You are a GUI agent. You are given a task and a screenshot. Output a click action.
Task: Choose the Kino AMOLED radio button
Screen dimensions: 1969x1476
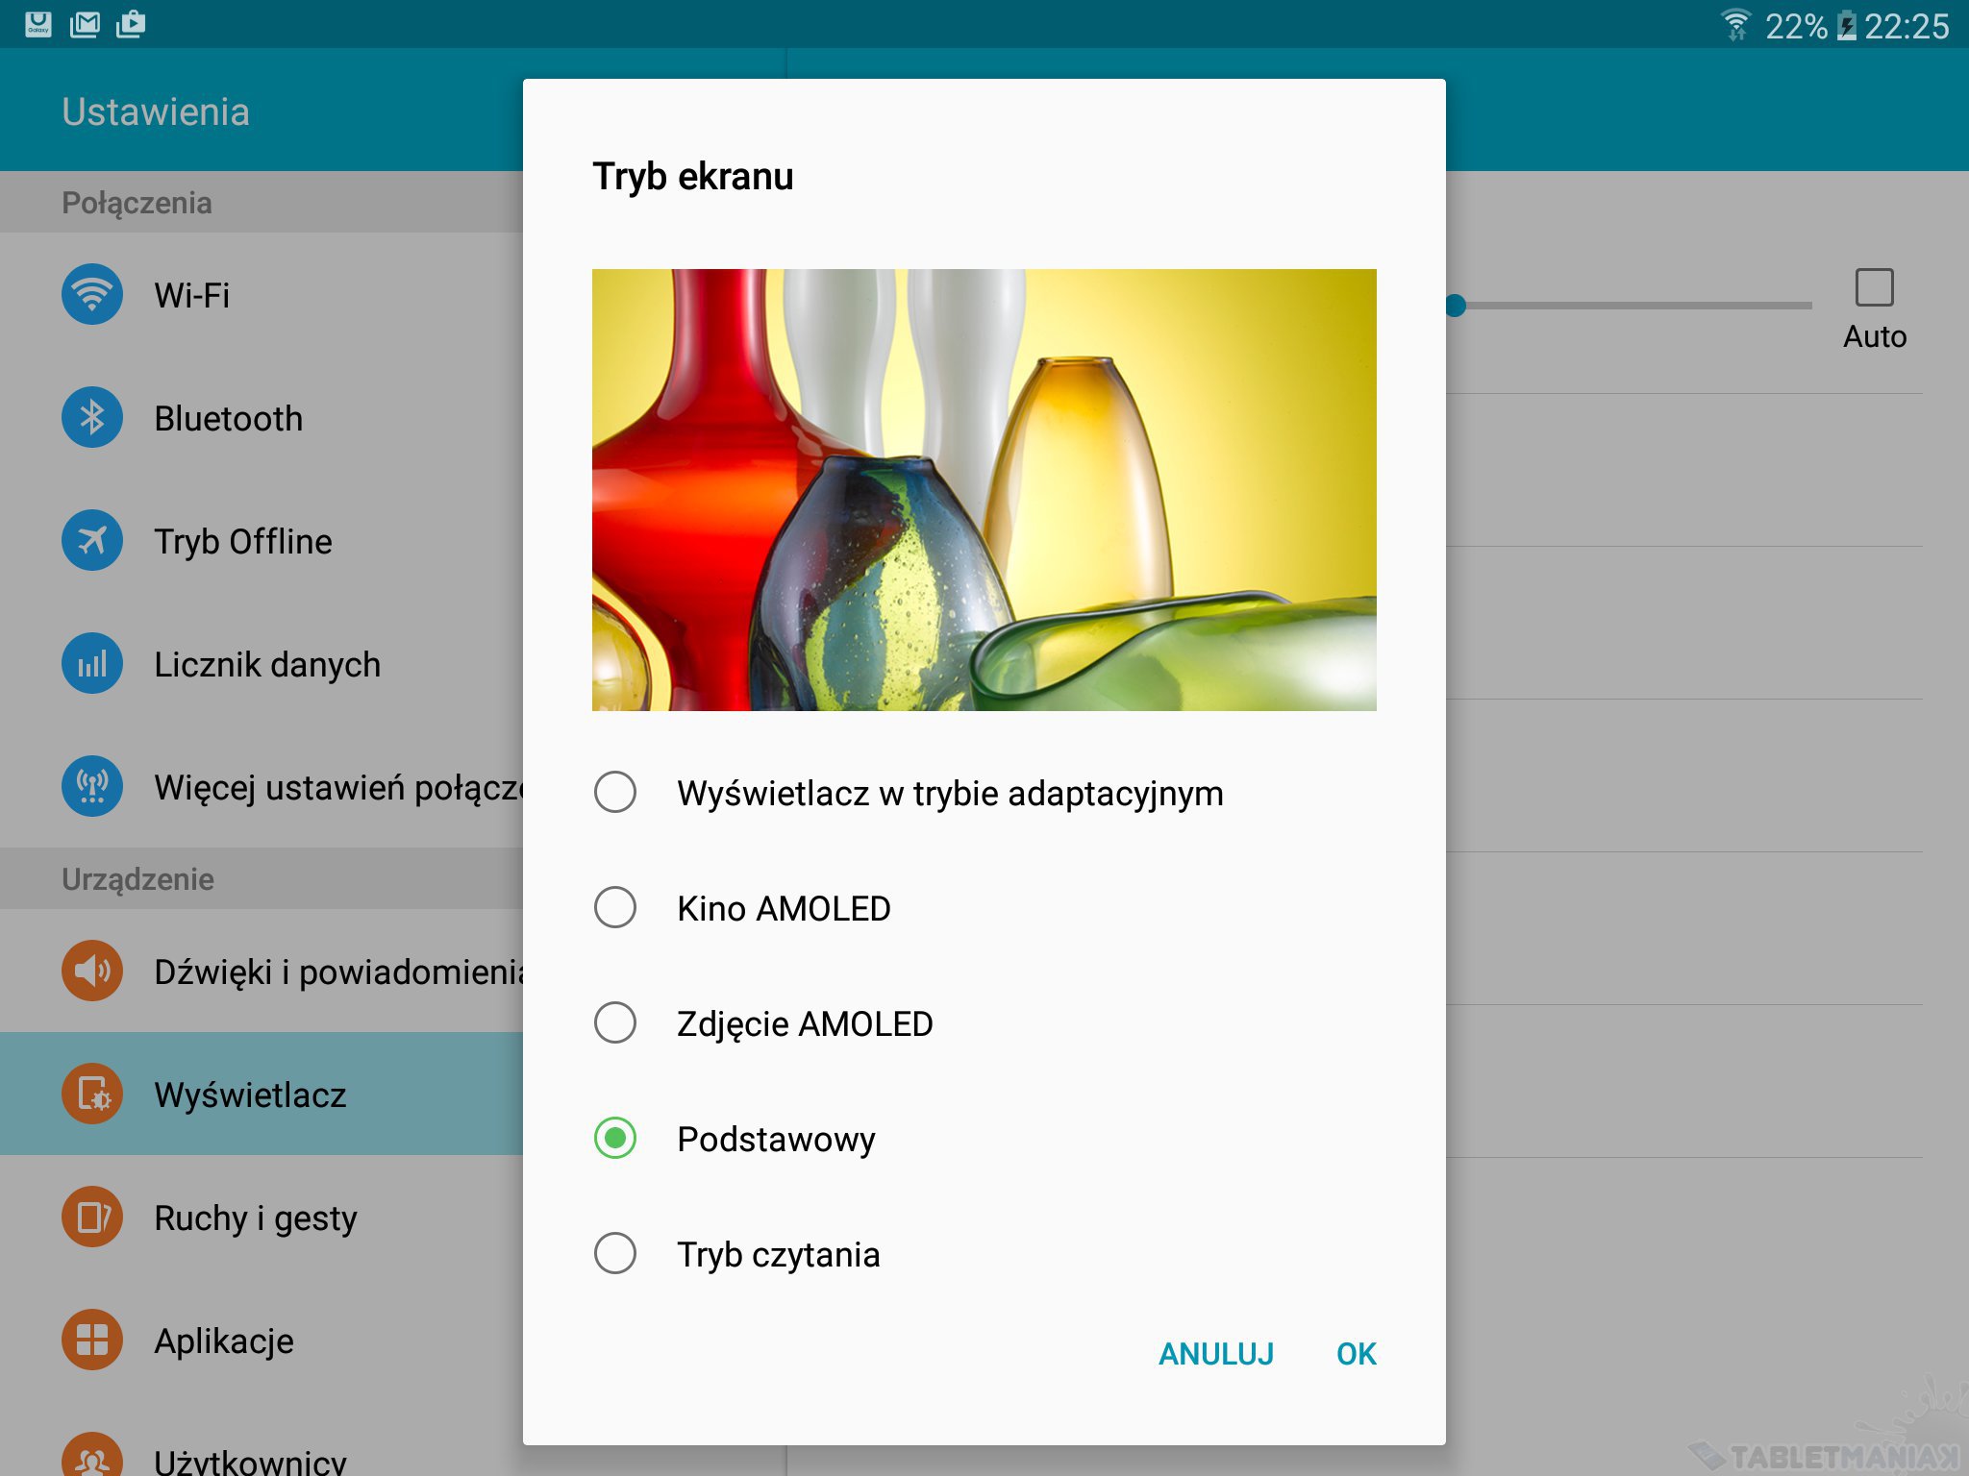(615, 908)
